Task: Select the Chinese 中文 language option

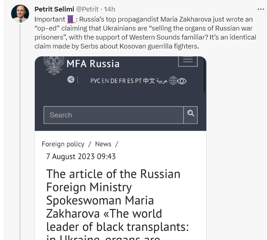Action: click(x=149, y=81)
